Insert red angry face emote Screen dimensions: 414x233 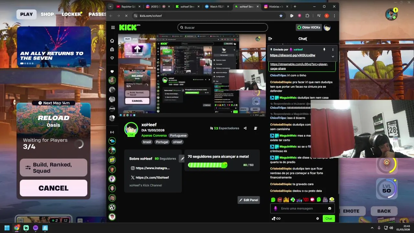(280, 200)
